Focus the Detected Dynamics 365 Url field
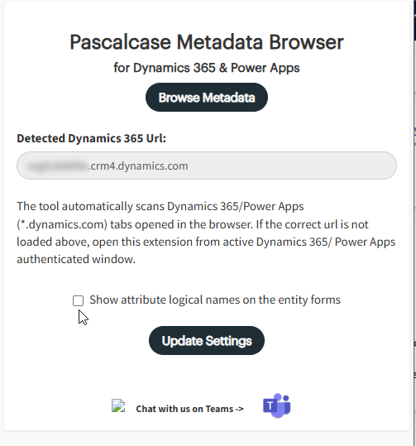This screenshot has width=416, height=446. click(207, 165)
